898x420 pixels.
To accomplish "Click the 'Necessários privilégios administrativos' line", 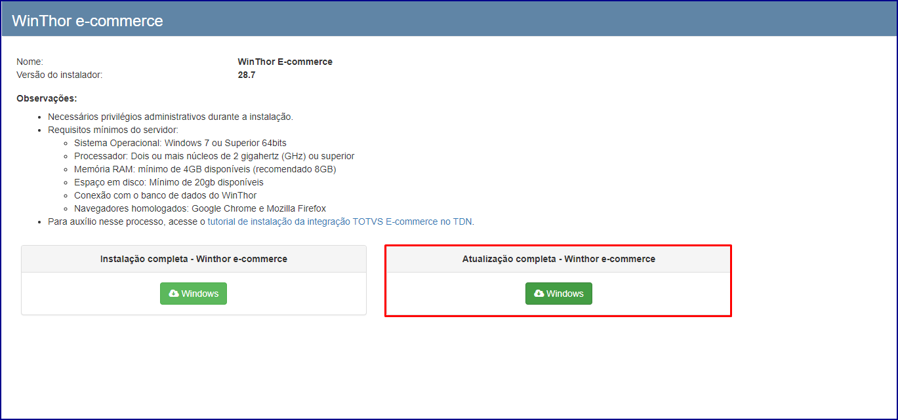I will pos(171,117).
